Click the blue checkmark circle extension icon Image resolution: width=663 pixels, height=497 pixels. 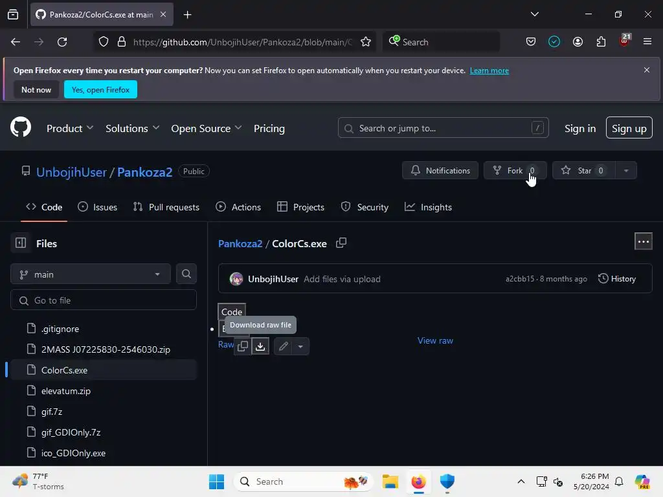(x=554, y=41)
